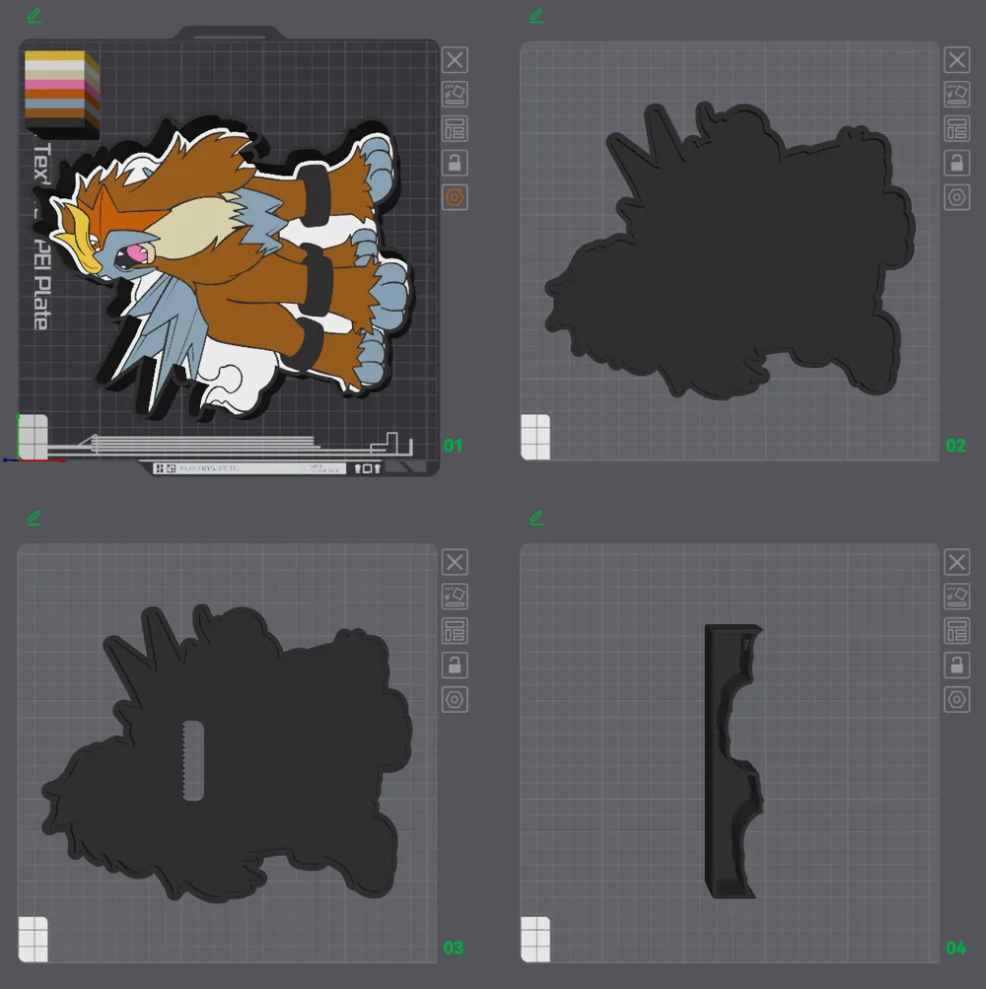Toggle the lock on plate 03
Image resolution: width=986 pixels, height=989 pixels.
(x=455, y=666)
